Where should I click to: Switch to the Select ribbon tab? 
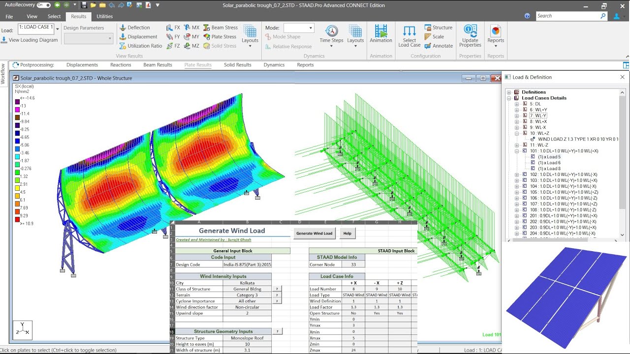pos(54,16)
